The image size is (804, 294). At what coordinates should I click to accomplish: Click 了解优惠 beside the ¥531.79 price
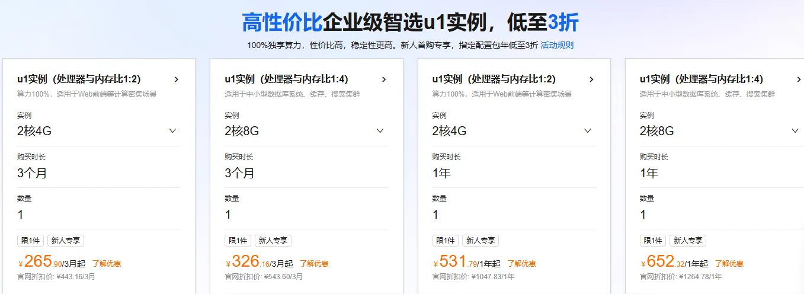point(521,264)
